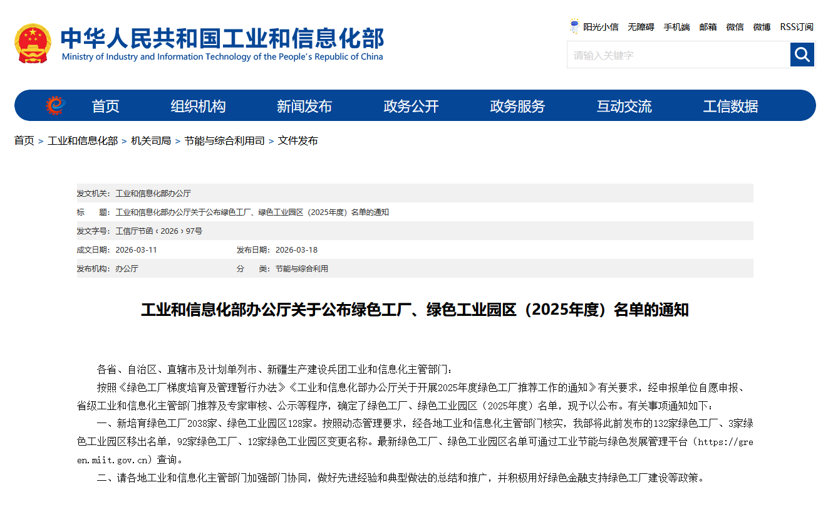
Task: Open the 微博 Weibo link
Action: click(x=761, y=26)
